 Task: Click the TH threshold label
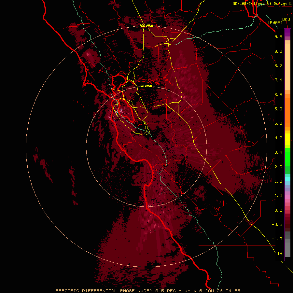pos(280,254)
